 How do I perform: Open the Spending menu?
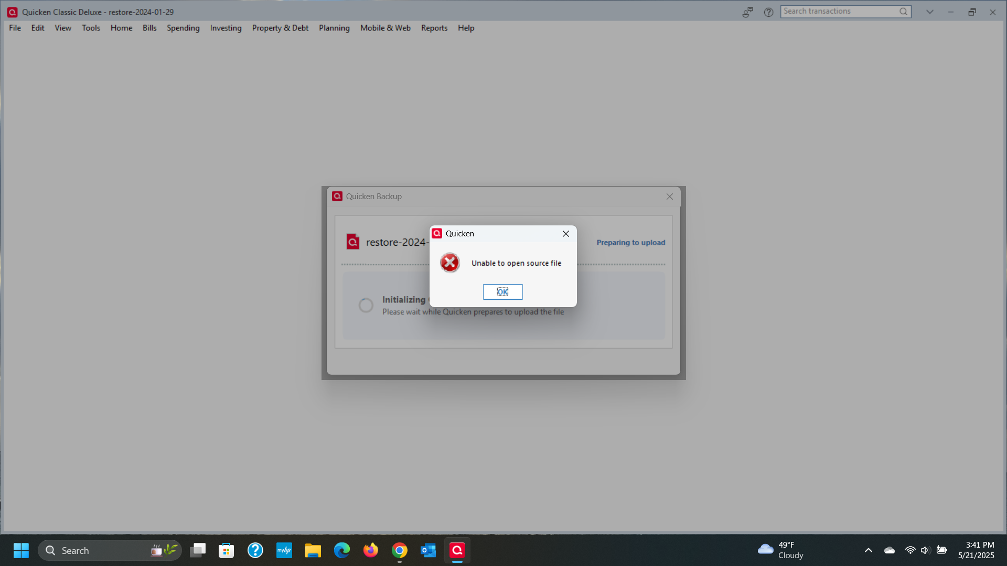coord(183,28)
